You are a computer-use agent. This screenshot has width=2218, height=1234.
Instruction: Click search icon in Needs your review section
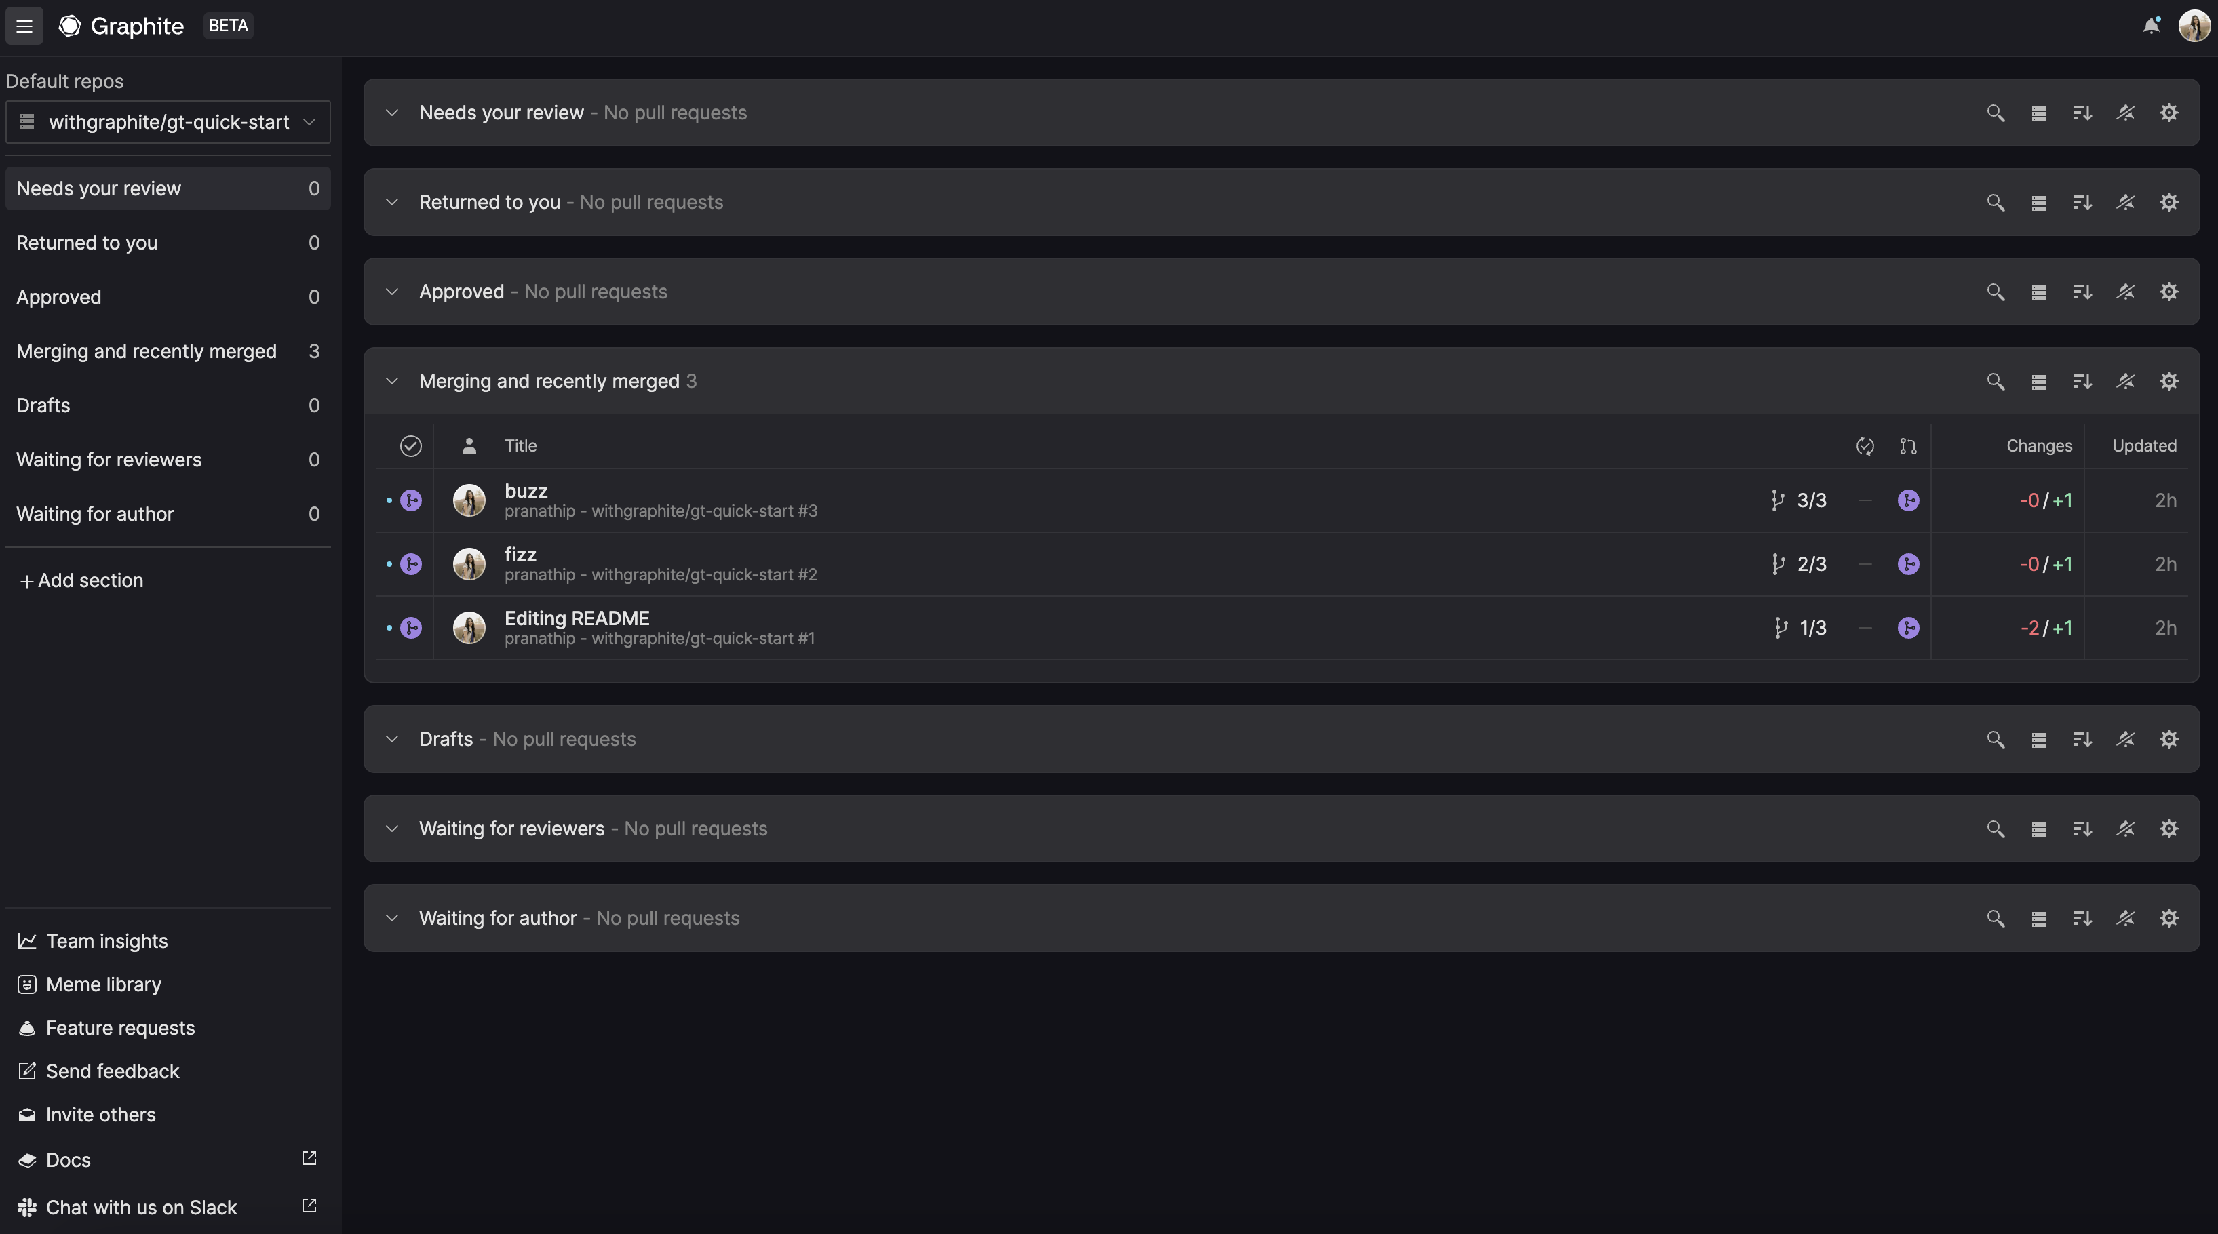pyautogui.click(x=1995, y=113)
